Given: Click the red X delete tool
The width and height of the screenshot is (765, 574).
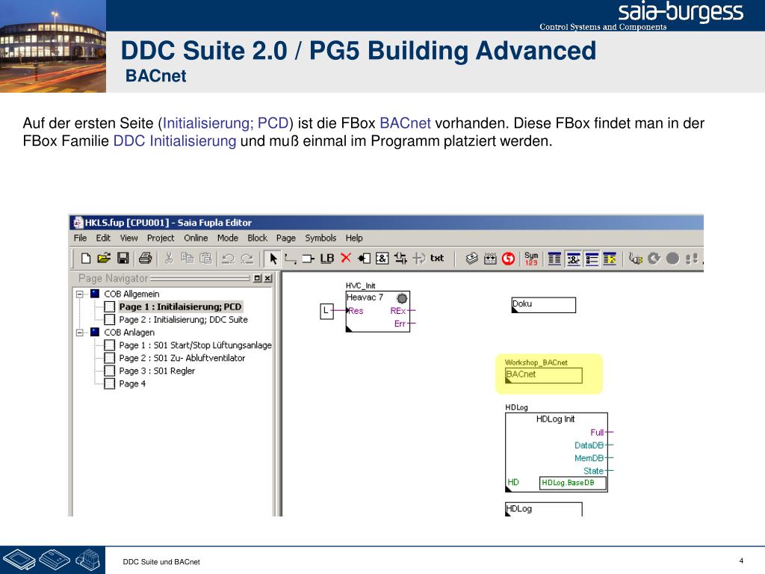Looking at the screenshot, I should [346, 258].
